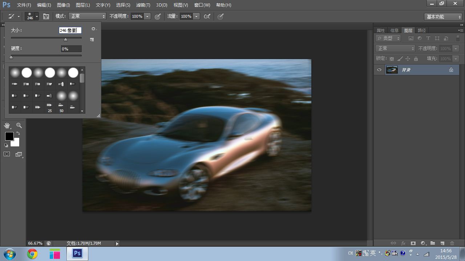465x261 pixels.
Task: Select the Zoom magnifier tool
Action: coord(19,125)
